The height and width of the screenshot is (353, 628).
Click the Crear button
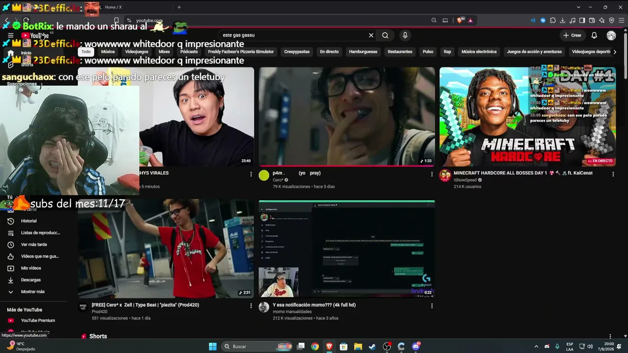tap(573, 35)
